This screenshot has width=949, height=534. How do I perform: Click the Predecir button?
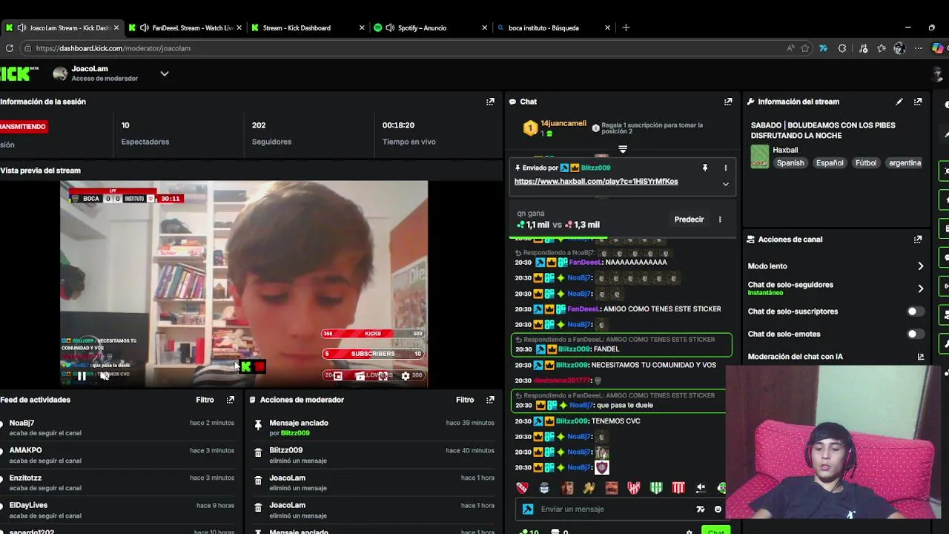pyautogui.click(x=689, y=220)
